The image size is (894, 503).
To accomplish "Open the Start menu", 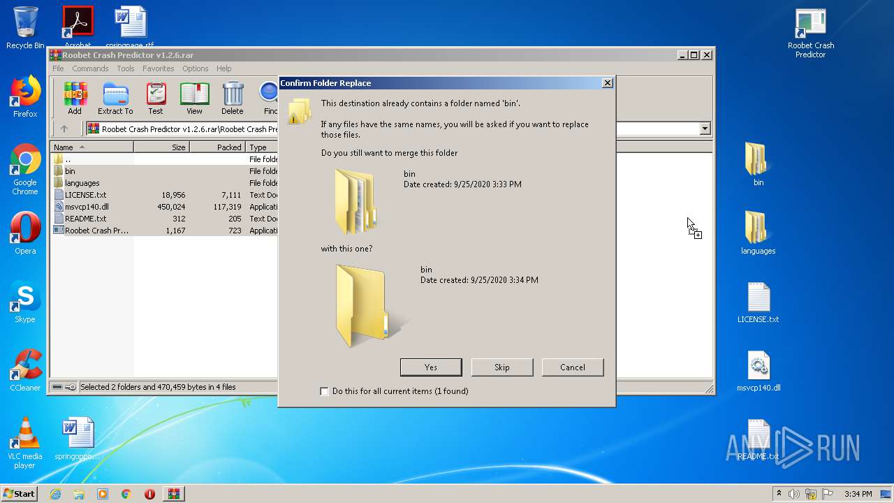I will 19,494.
